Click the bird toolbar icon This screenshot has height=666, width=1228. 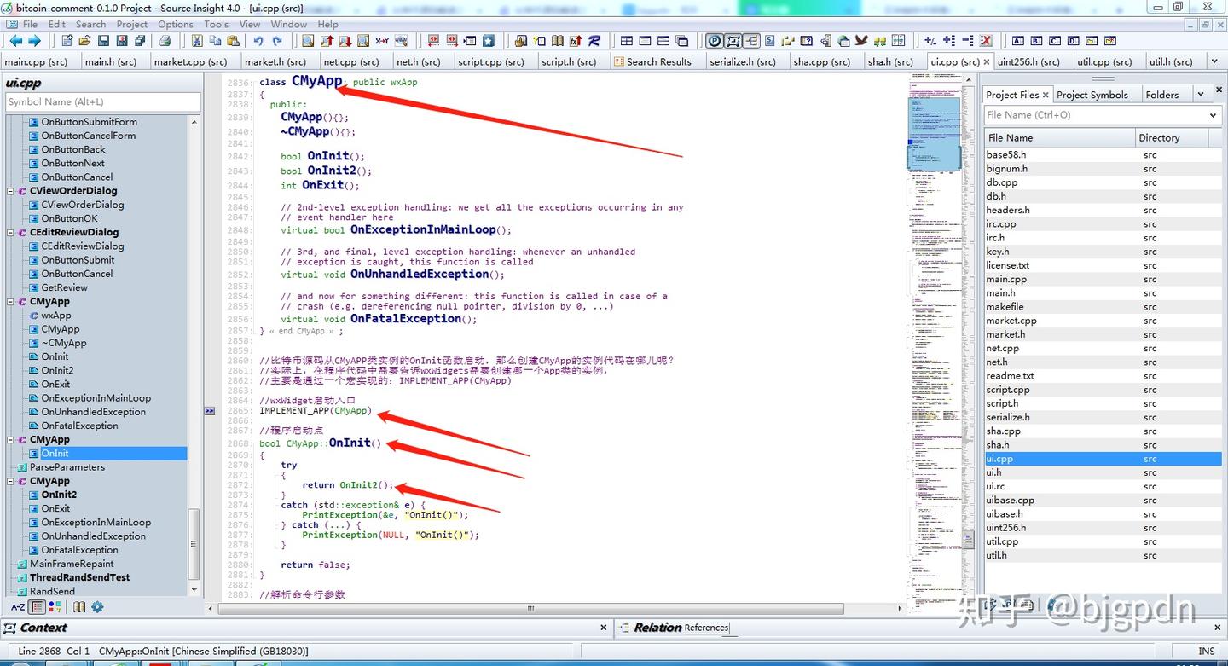tap(861, 41)
